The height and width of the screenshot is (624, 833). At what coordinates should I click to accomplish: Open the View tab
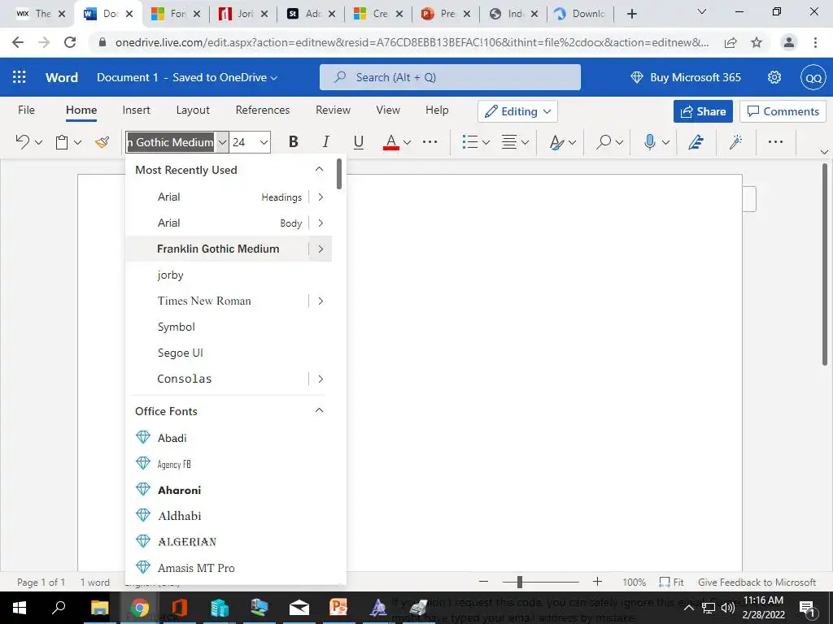(388, 110)
